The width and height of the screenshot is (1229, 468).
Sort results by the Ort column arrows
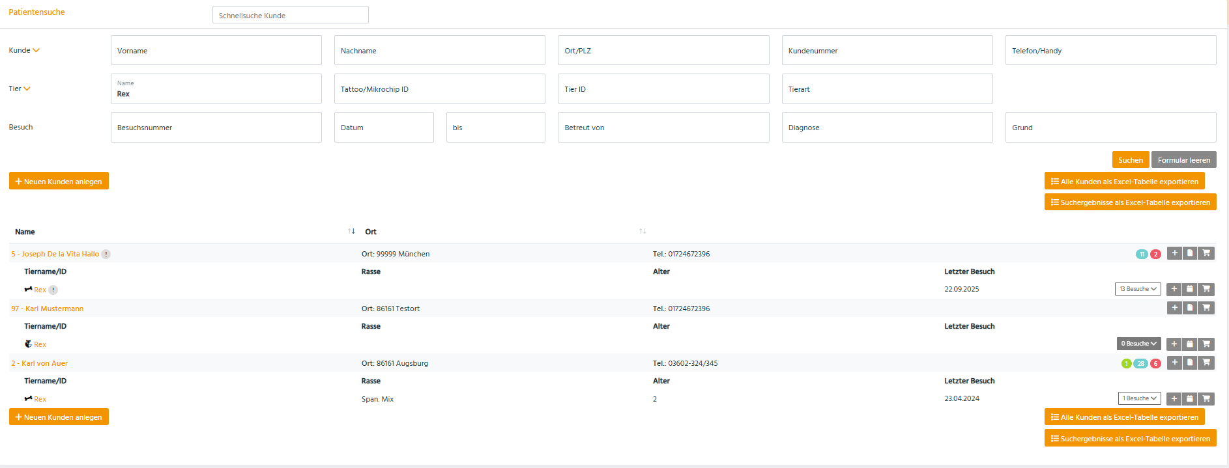pyautogui.click(x=643, y=231)
